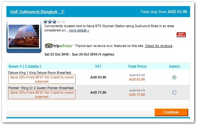Click the Deluxe King savings offer box
The width and height of the screenshot is (198, 126).
42,79
